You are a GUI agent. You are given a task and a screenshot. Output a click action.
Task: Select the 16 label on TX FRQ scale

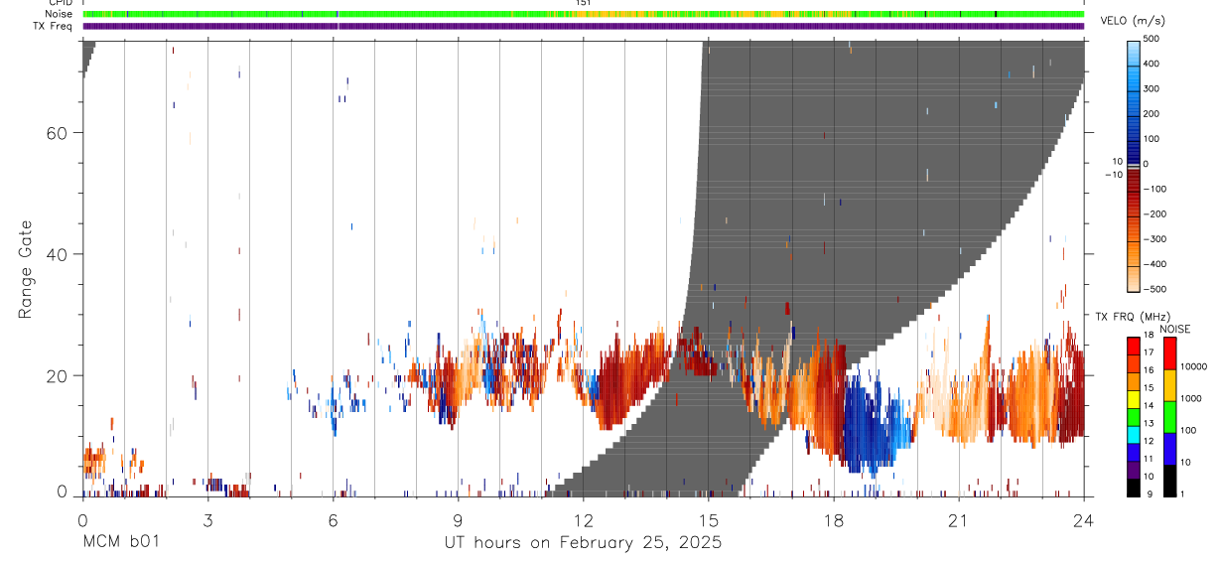pyautogui.click(x=1149, y=372)
